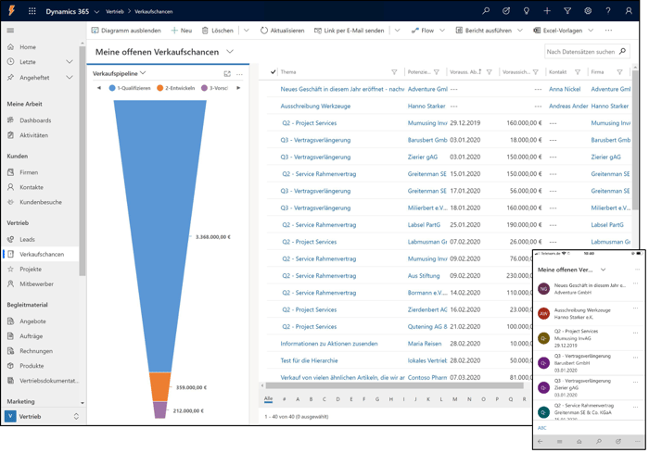Screen dimensions: 649x453
Task: Filter the Kontakt column funnel icon
Action: pos(578,72)
